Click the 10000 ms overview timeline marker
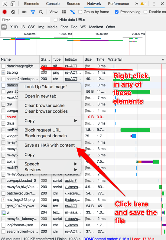 point(66,34)
